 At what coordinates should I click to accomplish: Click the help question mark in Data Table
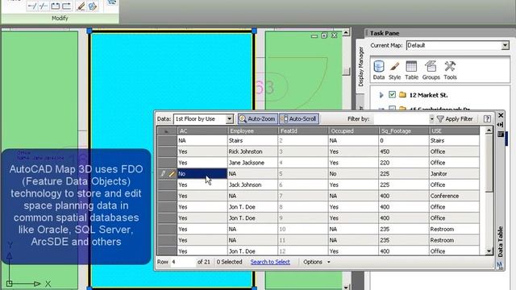click(x=487, y=119)
